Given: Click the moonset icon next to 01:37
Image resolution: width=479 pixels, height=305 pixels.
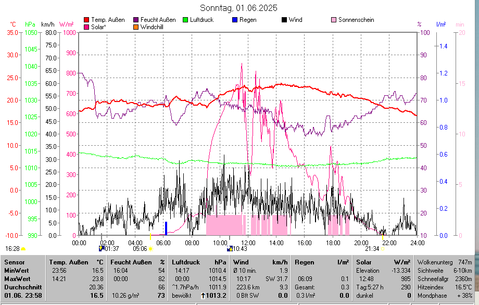Looking at the screenshot, I should (102, 248).
